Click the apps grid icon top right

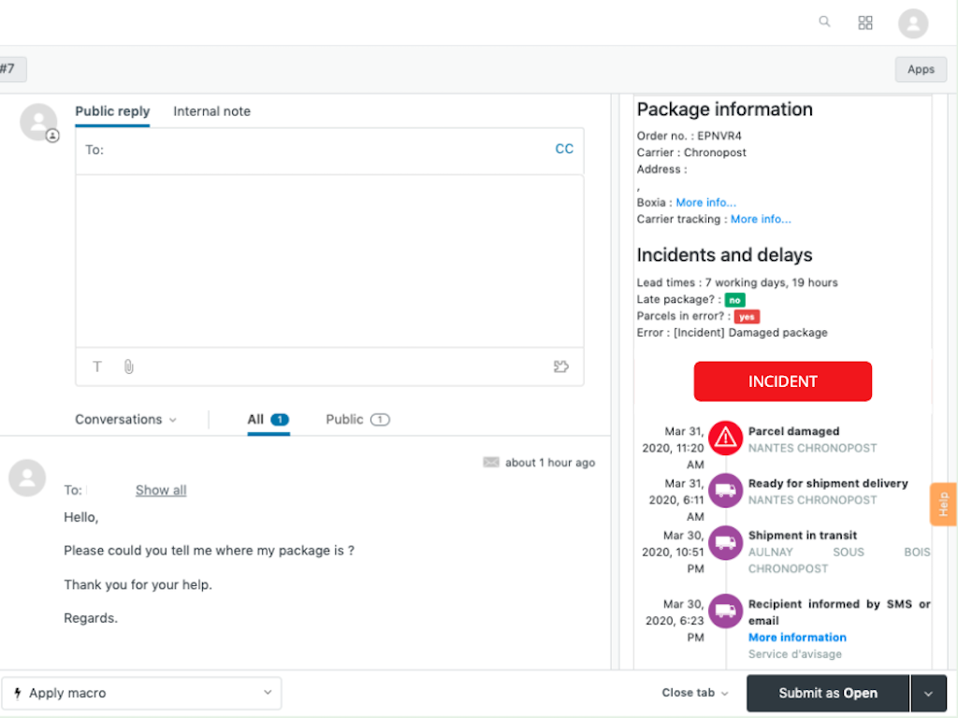tap(865, 22)
